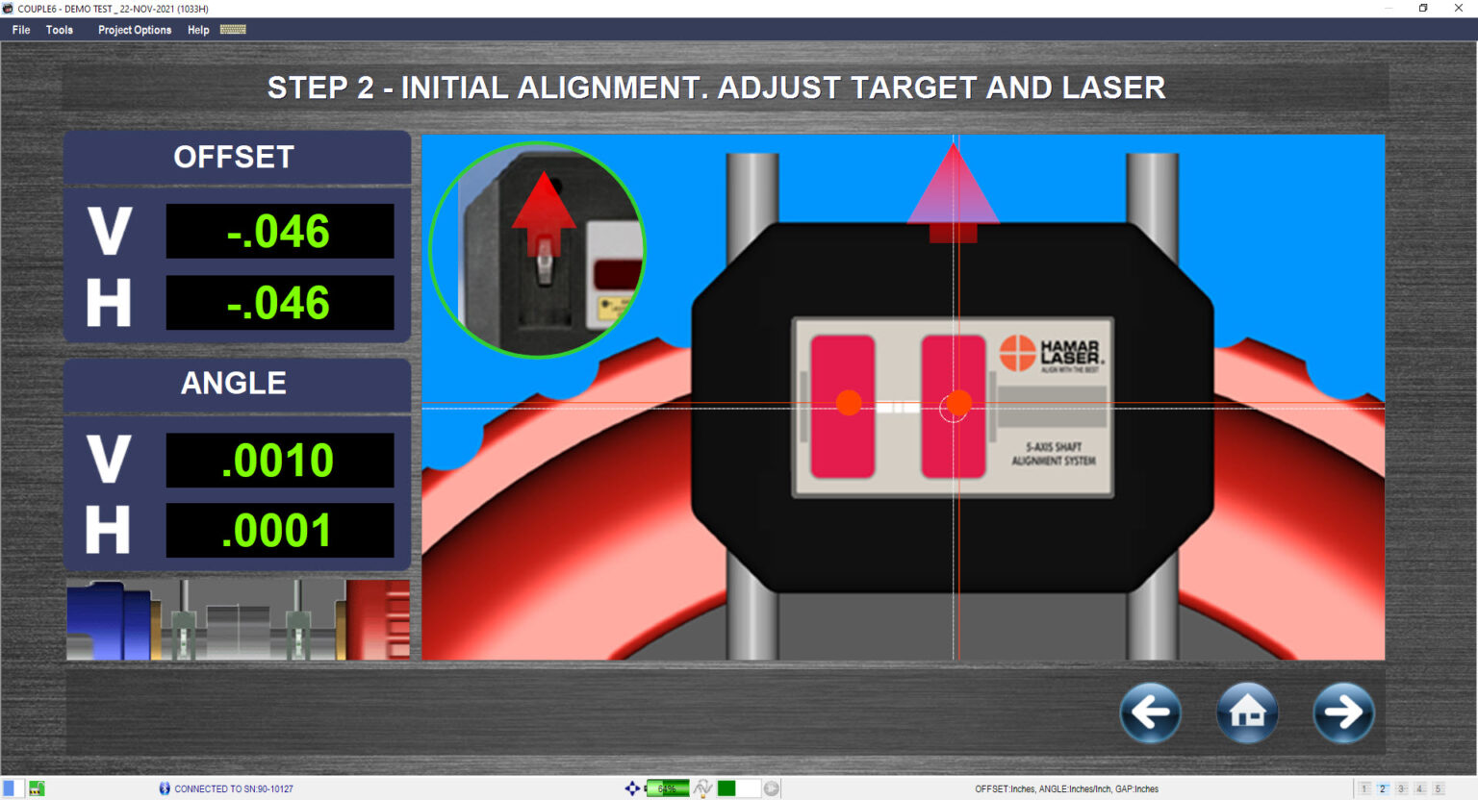Viewport: 1478px width, 800px height.
Task: Click the green laser-strength indicator block
Action: click(x=728, y=787)
